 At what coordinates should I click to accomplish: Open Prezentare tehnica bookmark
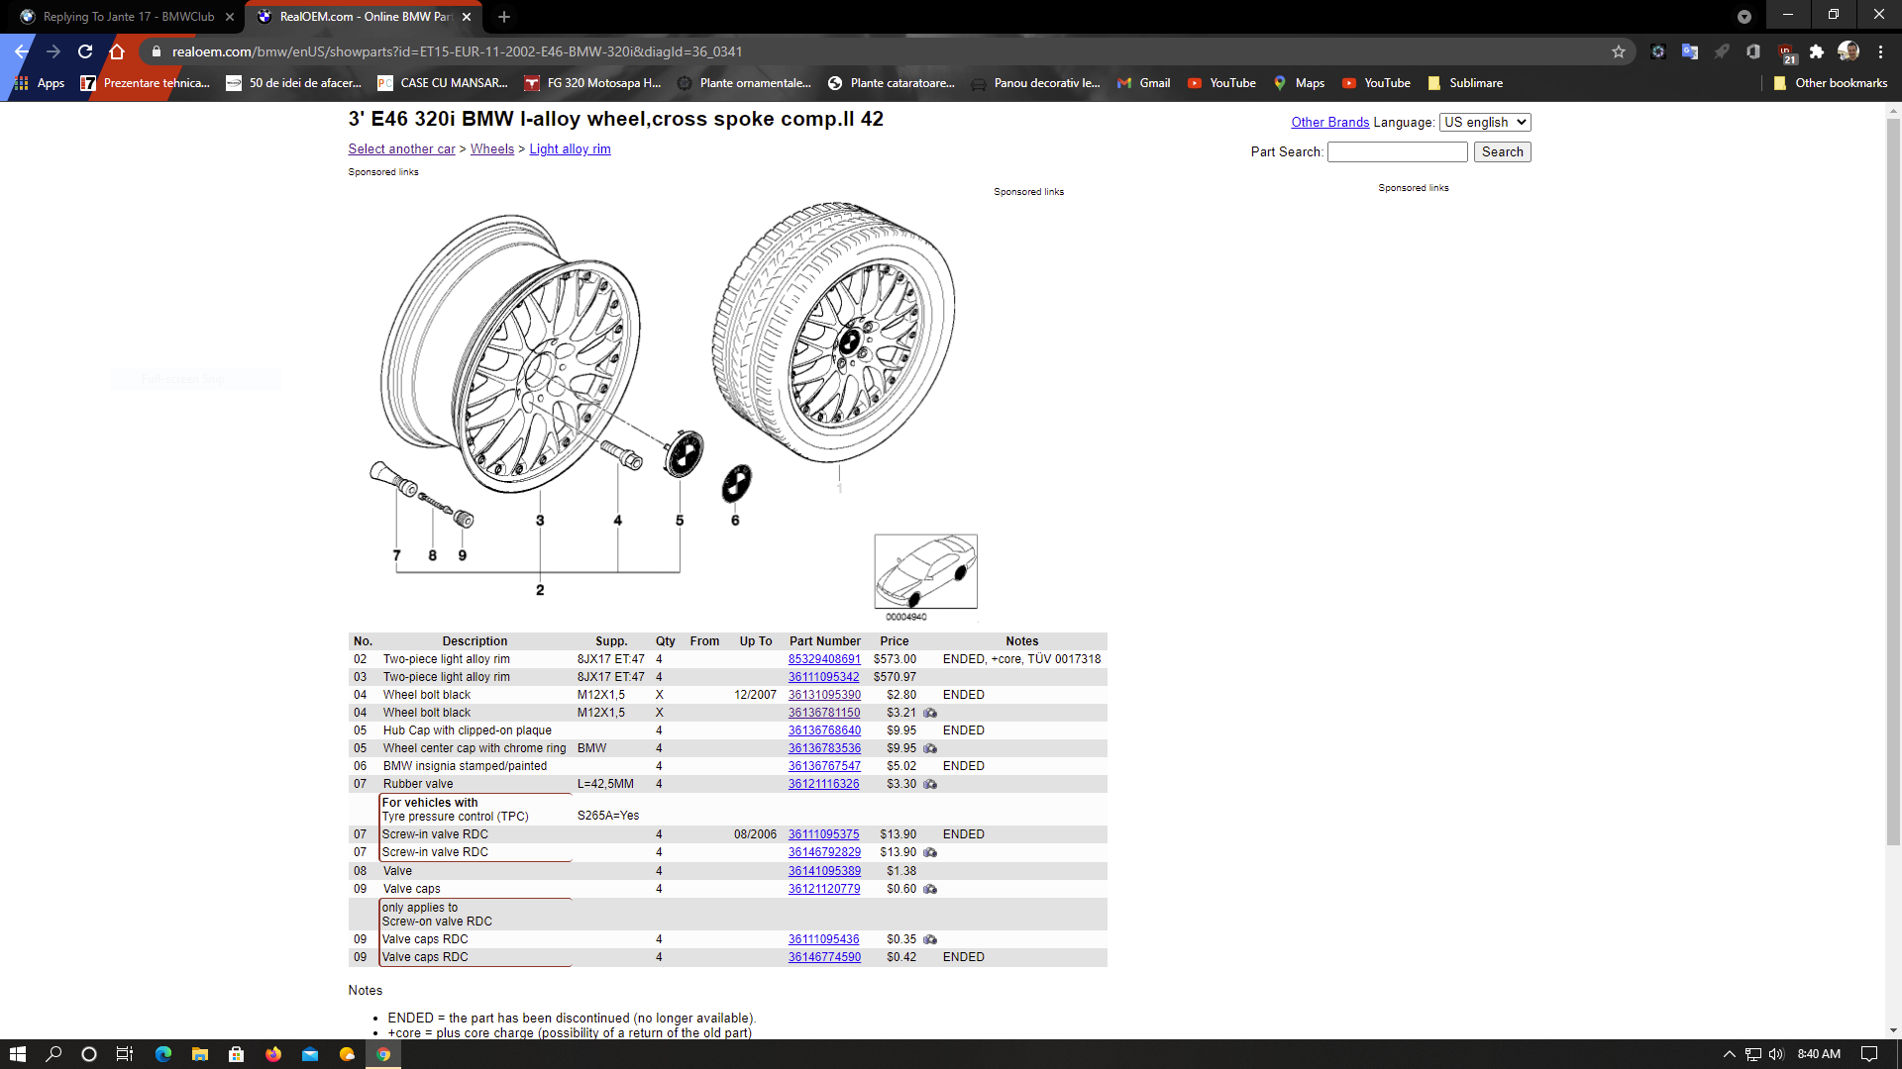click(146, 83)
